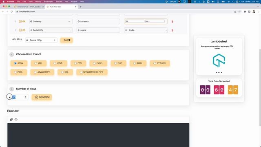
Task: Open Chrome extensions puzzle icon
Action: [245, 11]
